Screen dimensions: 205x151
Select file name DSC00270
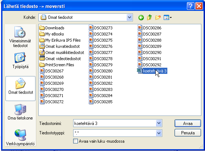pyautogui.click(x=54, y=89)
